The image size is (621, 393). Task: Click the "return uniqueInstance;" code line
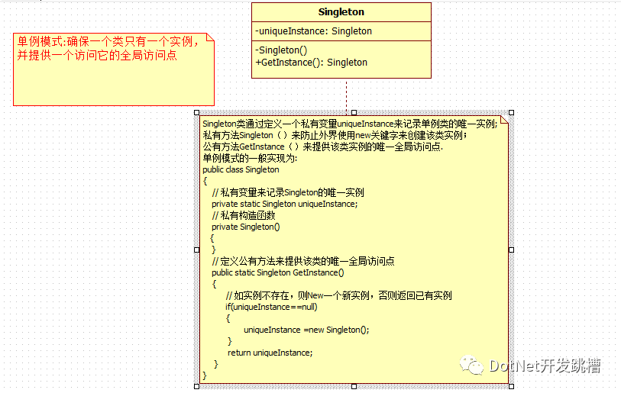(270, 353)
